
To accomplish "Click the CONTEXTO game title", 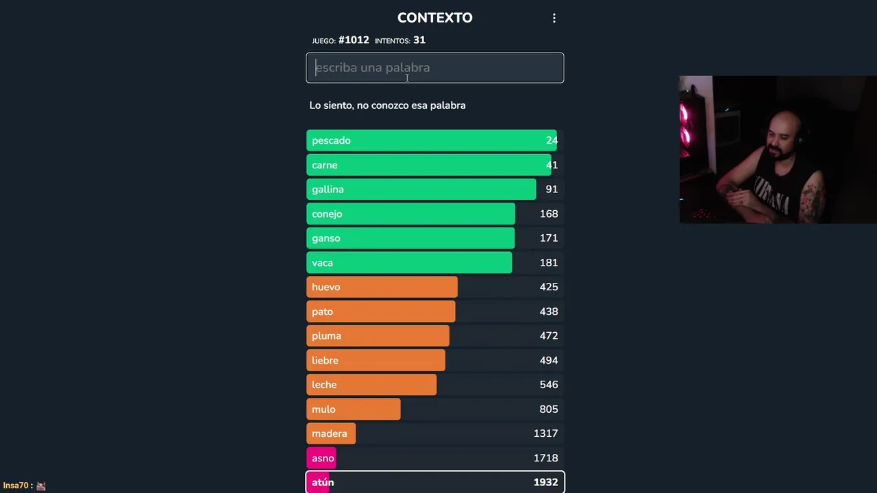I will [434, 18].
